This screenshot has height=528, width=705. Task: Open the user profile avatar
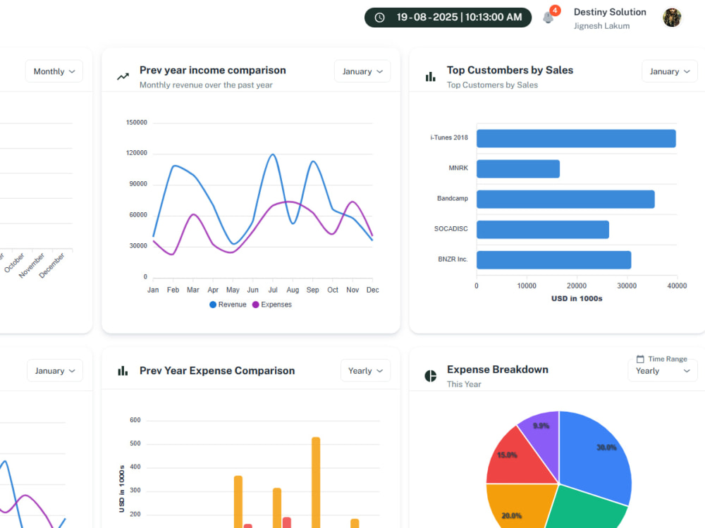point(672,18)
